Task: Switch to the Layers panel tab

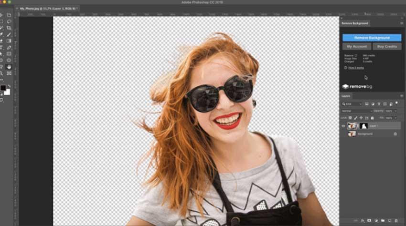Action: pyautogui.click(x=346, y=96)
